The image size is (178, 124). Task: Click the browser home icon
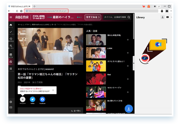tap(21, 11)
